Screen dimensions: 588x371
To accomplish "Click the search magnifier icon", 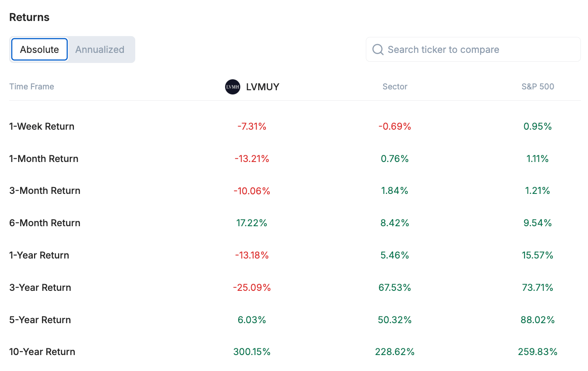I will click(378, 50).
